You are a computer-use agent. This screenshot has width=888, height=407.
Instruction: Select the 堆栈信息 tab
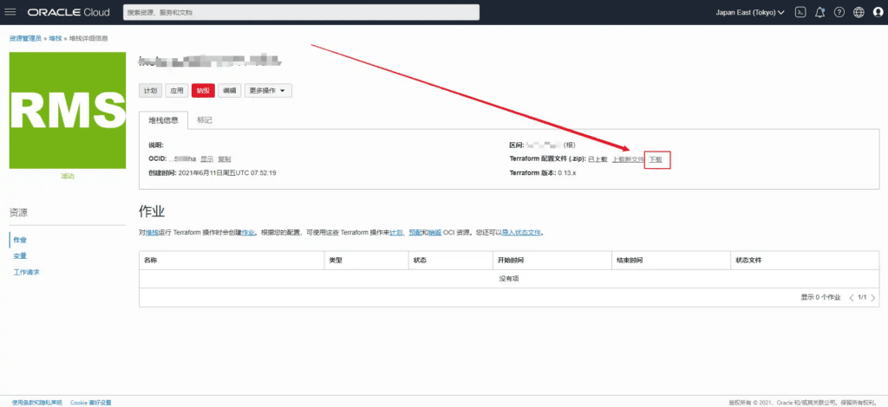(x=164, y=120)
